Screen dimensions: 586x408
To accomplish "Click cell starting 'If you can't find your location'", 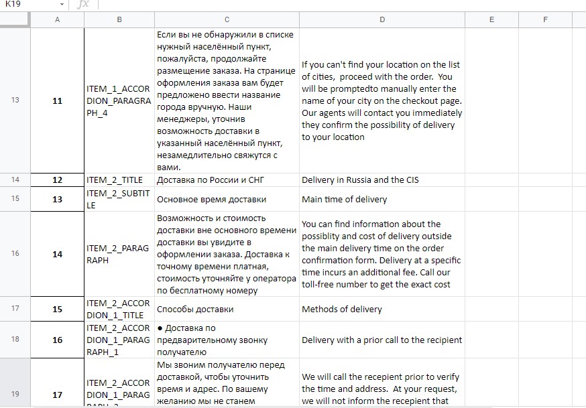I will pos(382,100).
